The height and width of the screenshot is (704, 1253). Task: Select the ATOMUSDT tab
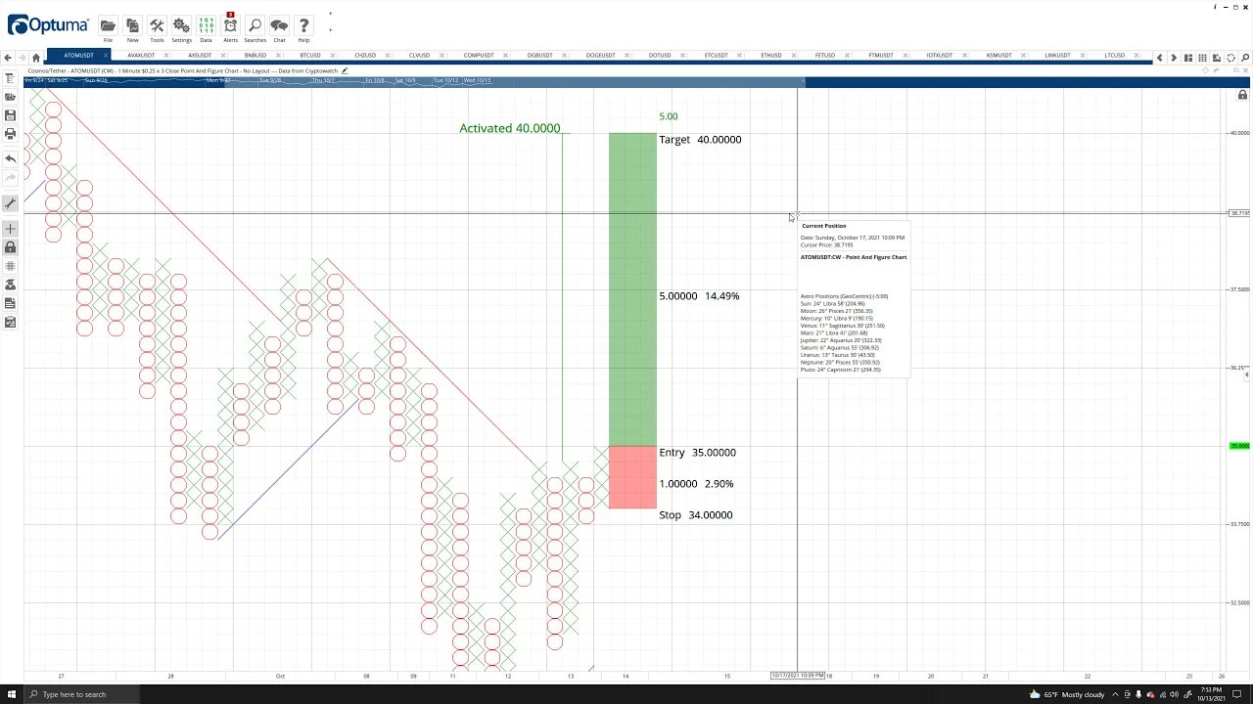tap(78, 56)
